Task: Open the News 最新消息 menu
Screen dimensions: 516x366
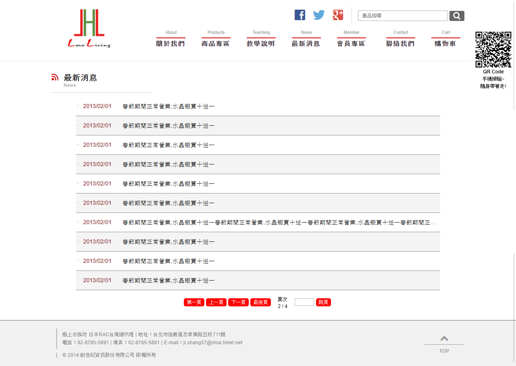Action: pos(306,39)
